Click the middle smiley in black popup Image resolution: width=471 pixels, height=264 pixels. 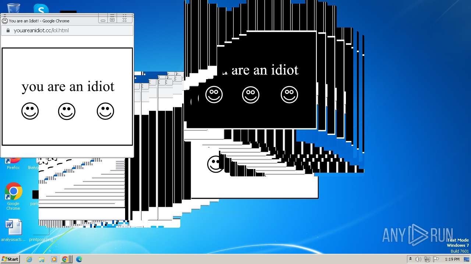tap(251, 95)
